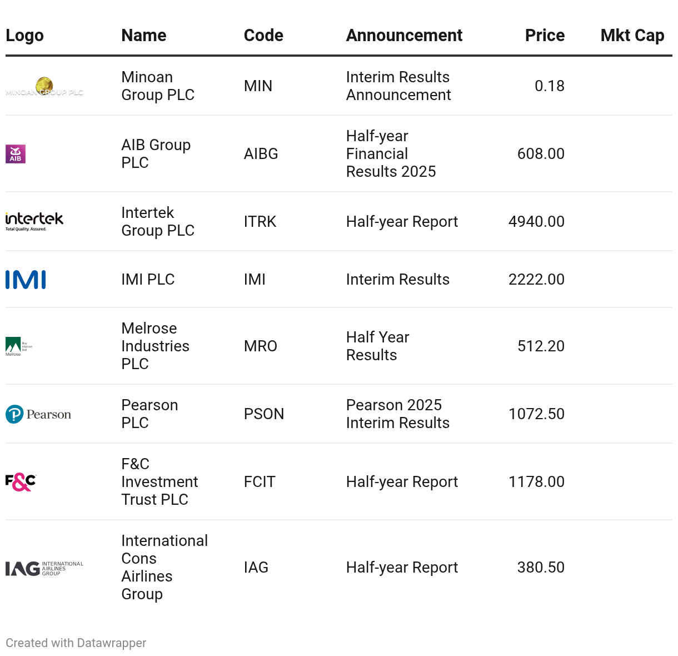Click the IMI PLC price 2222.00
The height and width of the screenshot is (656, 678).
(x=536, y=280)
